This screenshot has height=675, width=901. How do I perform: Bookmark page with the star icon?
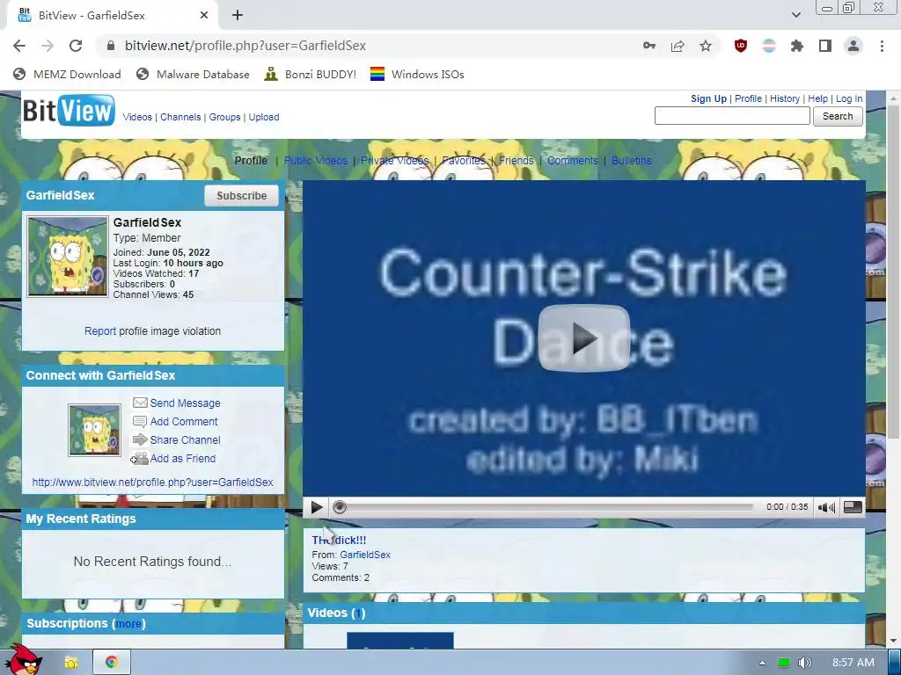pyautogui.click(x=706, y=46)
